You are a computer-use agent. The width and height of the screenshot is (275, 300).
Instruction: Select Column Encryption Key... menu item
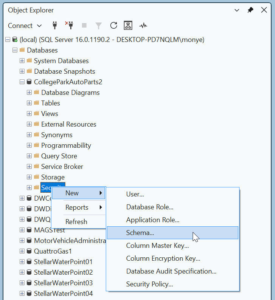pyautogui.click(x=173, y=258)
